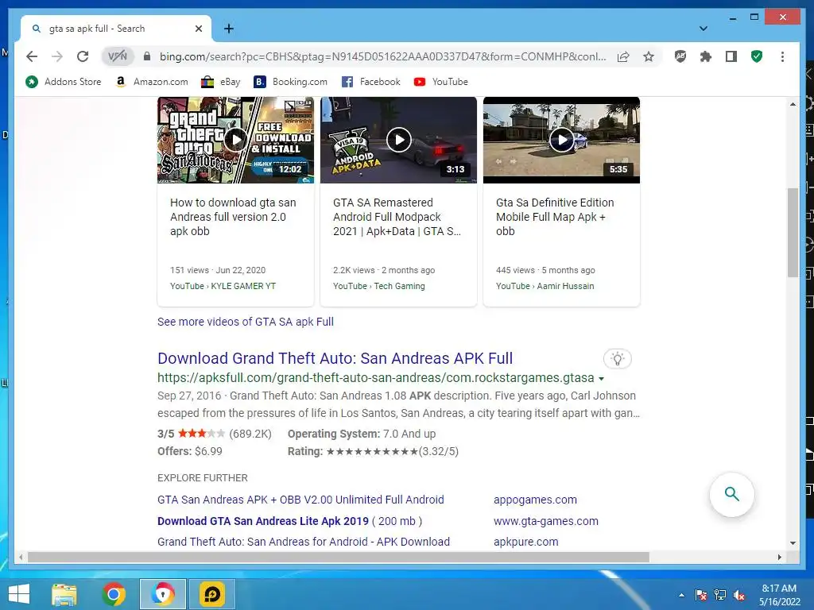Play the 3:13 Android APK+DATA video
Image resolution: width=814 pixels, height=610 pixels.
tap(399, 140)
